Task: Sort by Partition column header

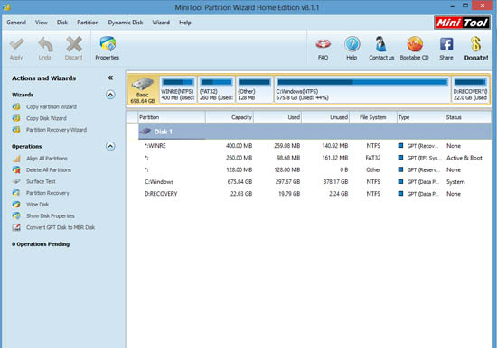Action: [172, 117]
